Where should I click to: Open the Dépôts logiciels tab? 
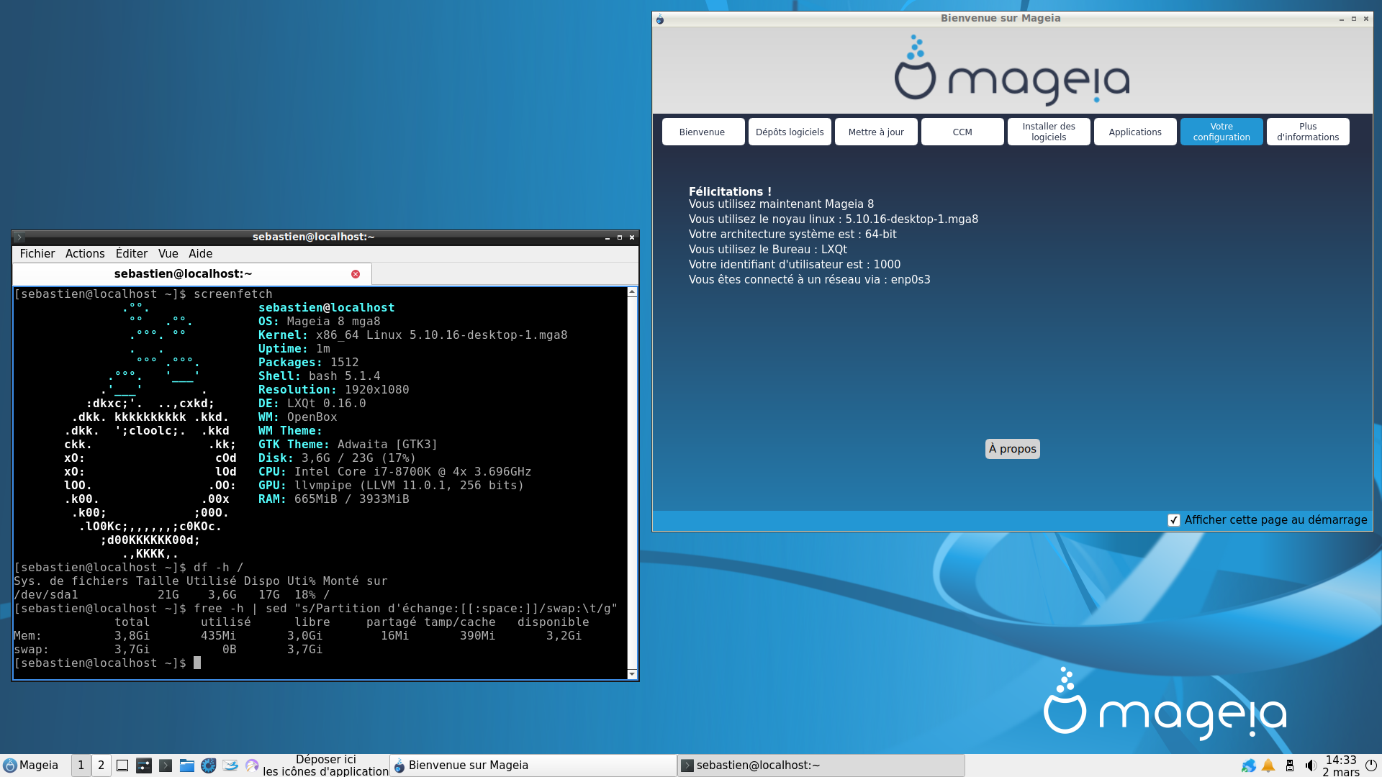coord(790,132)
